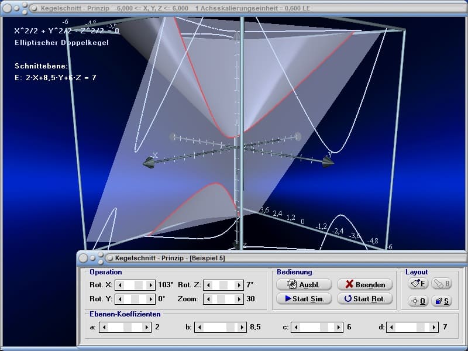Click the Layout F paint bucket icon

click(x=418, y=283)
